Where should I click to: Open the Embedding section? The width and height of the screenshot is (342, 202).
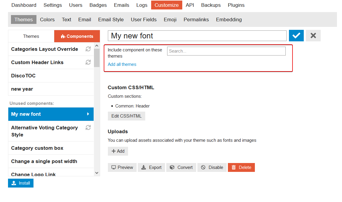click(229, 19)
